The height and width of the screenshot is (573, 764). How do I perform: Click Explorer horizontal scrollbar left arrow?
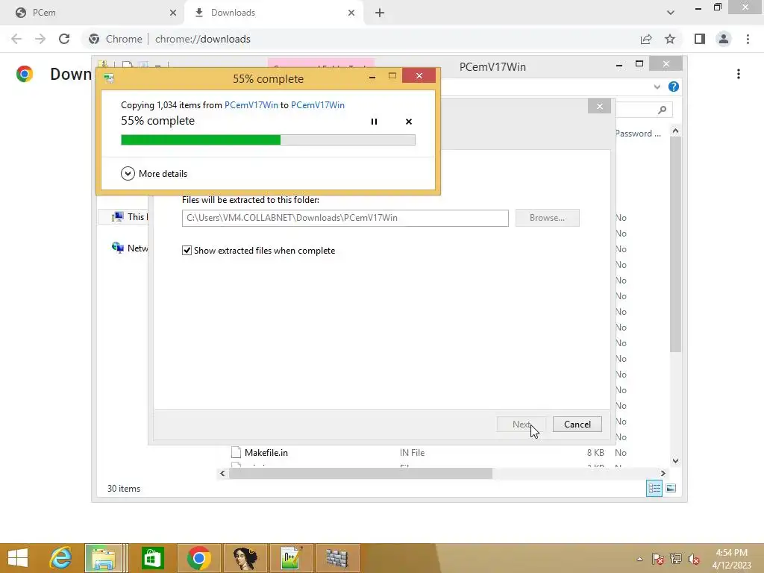point(222,473)
